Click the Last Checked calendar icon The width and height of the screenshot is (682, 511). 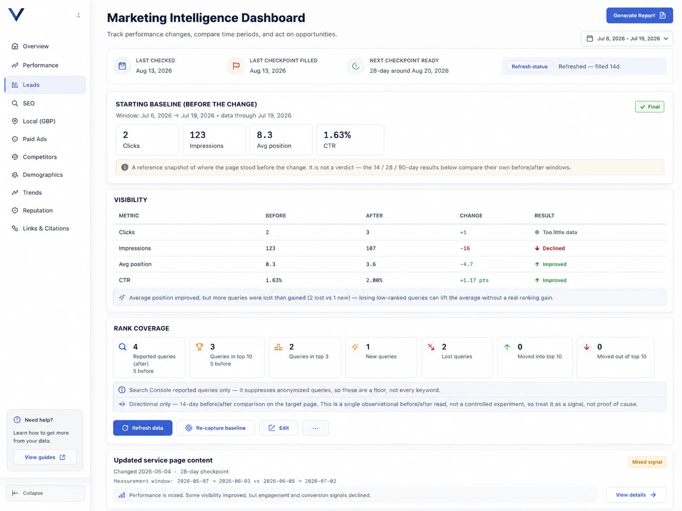[122, 66]
